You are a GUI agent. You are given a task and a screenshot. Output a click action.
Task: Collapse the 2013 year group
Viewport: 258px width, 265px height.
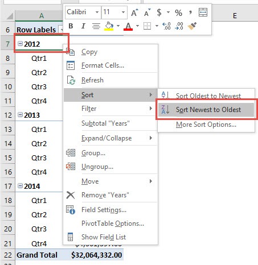(20, 115)
